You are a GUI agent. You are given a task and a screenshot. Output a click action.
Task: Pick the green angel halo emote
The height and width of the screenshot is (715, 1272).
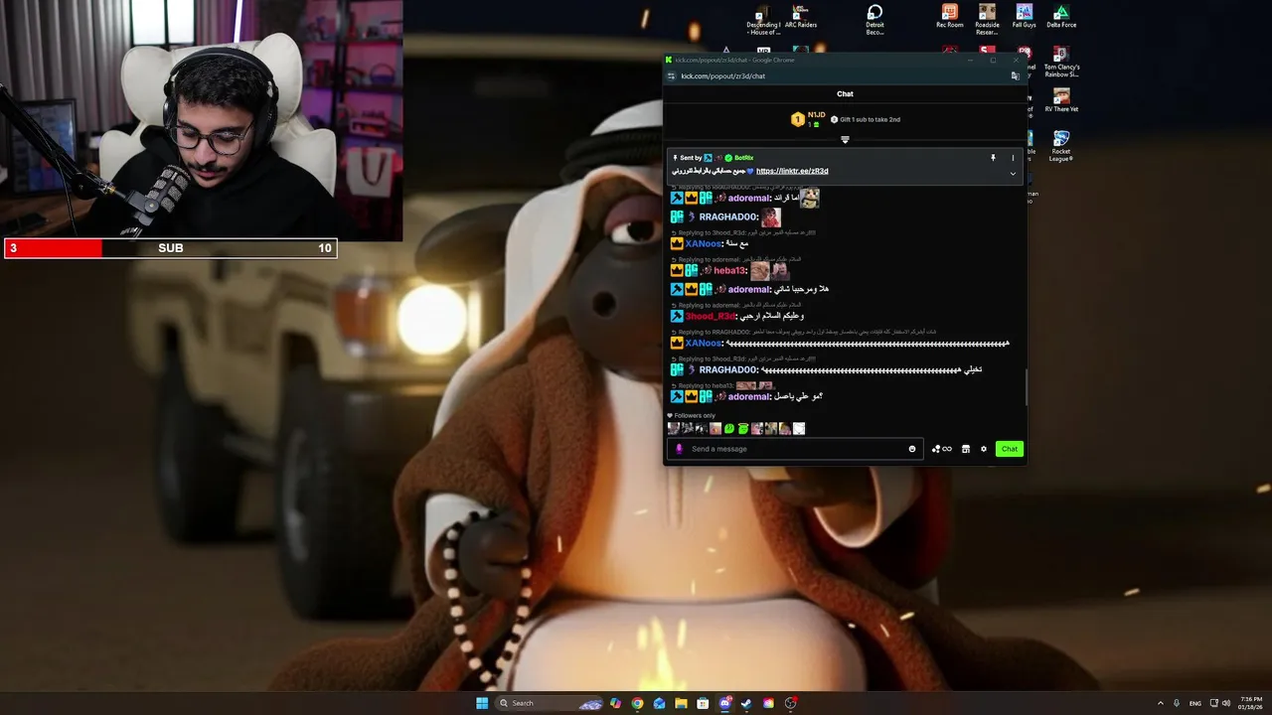tap(743, 429)
